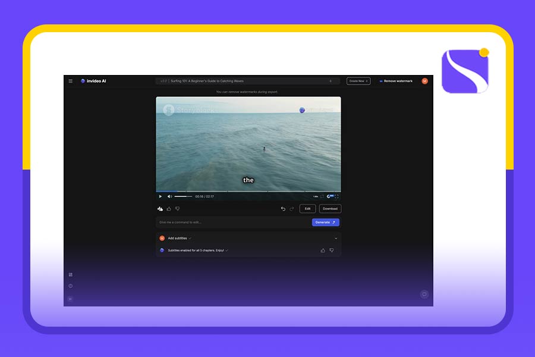
Task: Undo the last edit
Action: (x=284, y=209)
